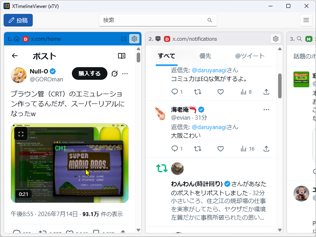Viewport: 316px width, 237px height.
Task: Reply to the 大阪こわい post
Action: pos(175,149)
